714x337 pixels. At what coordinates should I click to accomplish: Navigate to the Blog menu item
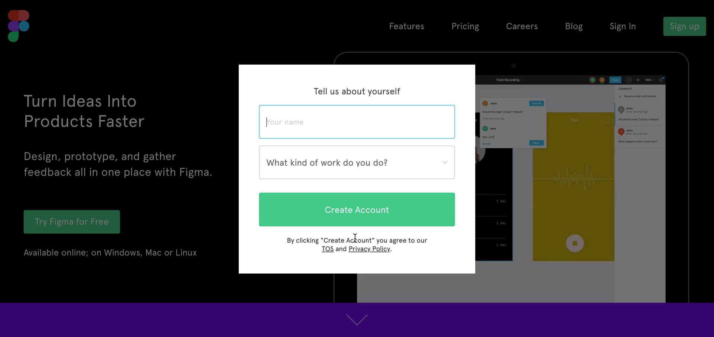574,26
